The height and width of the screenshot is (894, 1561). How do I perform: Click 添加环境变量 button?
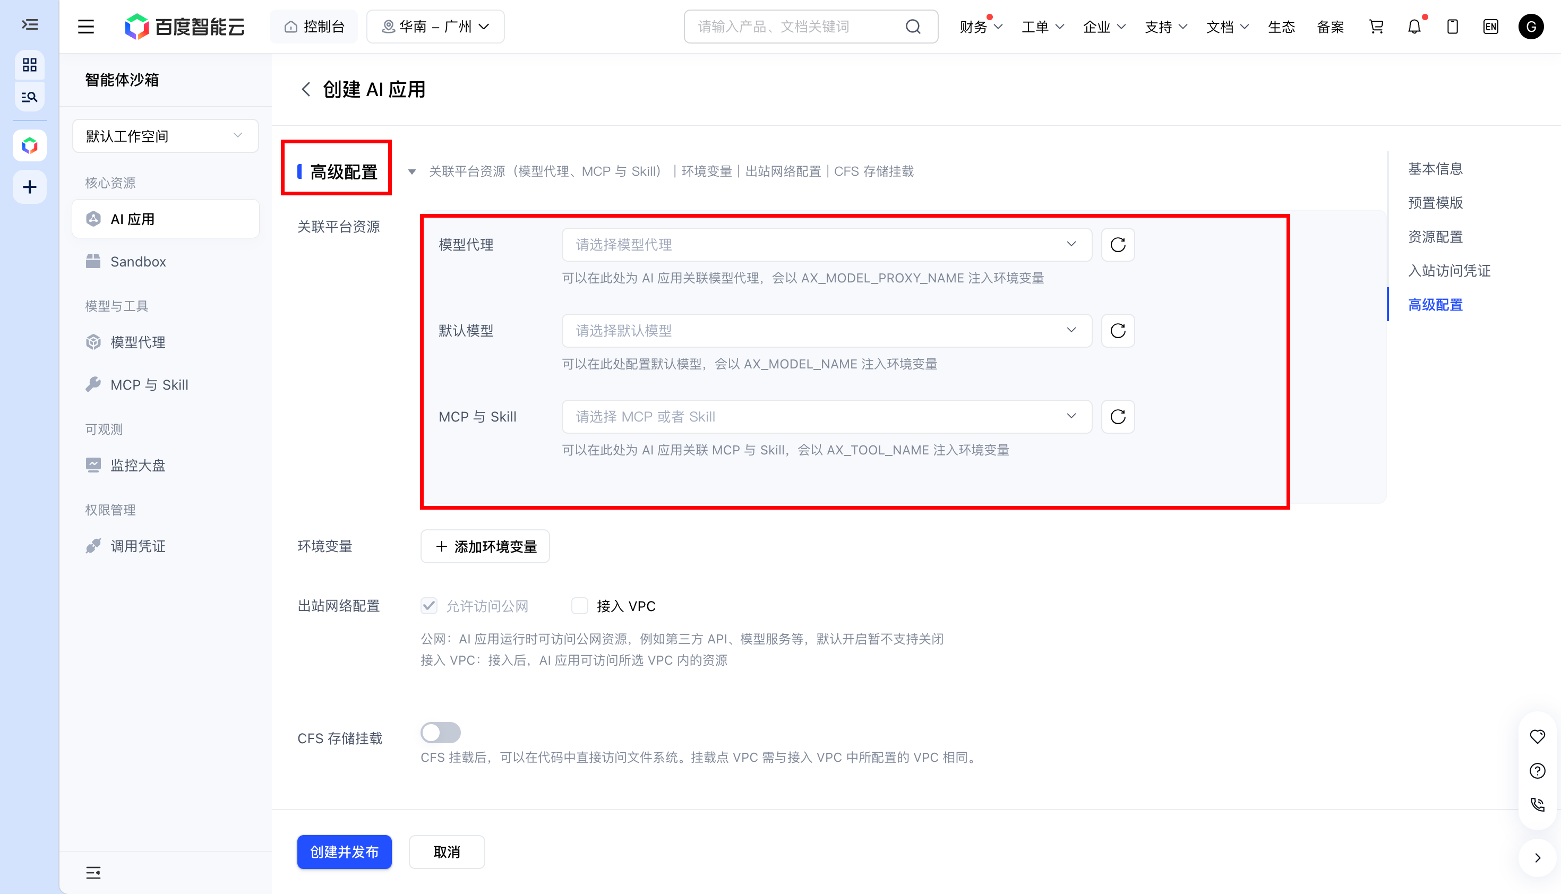pos(485,546)
